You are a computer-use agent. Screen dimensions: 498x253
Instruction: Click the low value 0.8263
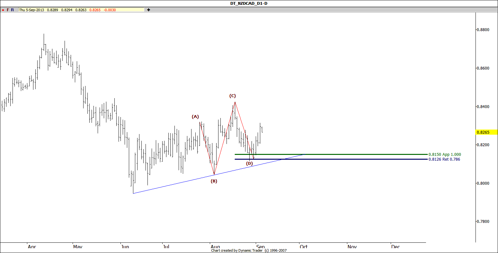[x=81, y=10]
